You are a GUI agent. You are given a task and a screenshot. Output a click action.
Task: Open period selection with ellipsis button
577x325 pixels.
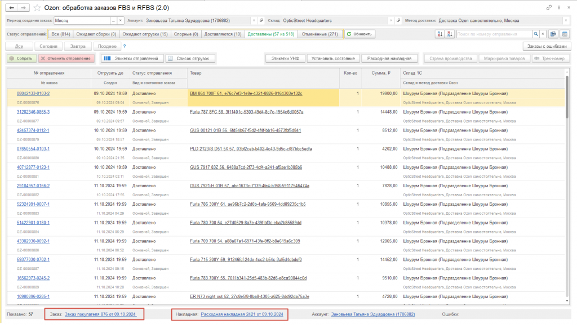tap(114, 21)
